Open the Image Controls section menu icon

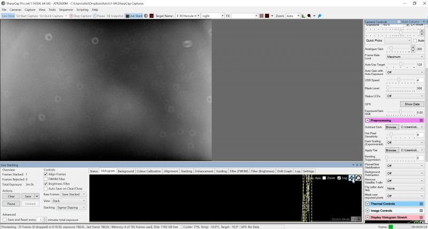(x=421, y=211)
